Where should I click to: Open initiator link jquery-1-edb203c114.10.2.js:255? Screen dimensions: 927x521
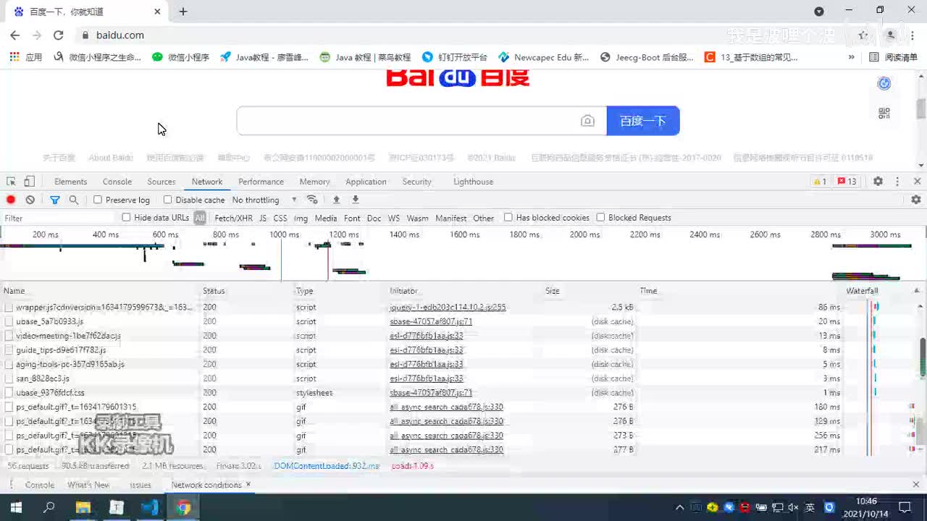tap(448, 308)
